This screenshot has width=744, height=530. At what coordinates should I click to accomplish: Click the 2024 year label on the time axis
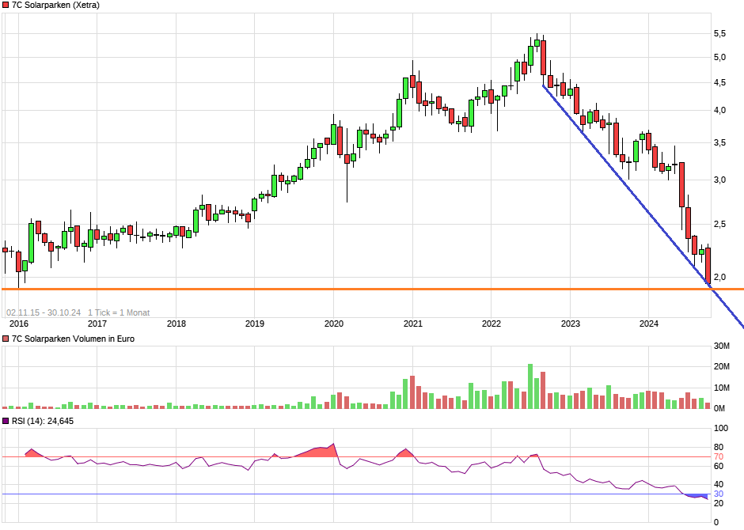(x=649, y=324)
